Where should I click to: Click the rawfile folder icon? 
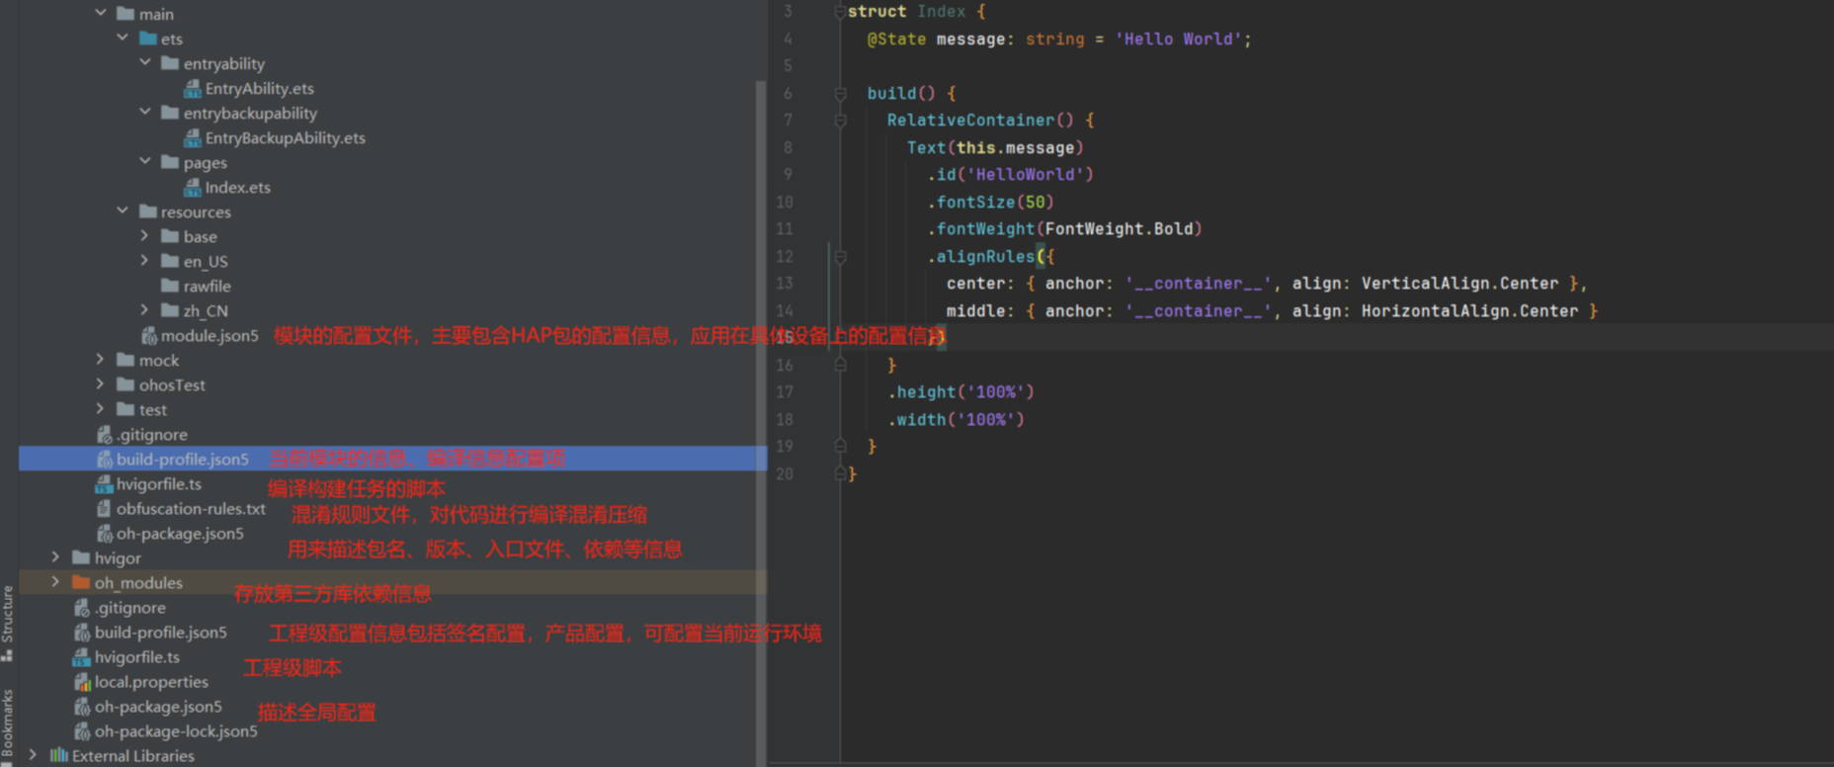(170, 286)
